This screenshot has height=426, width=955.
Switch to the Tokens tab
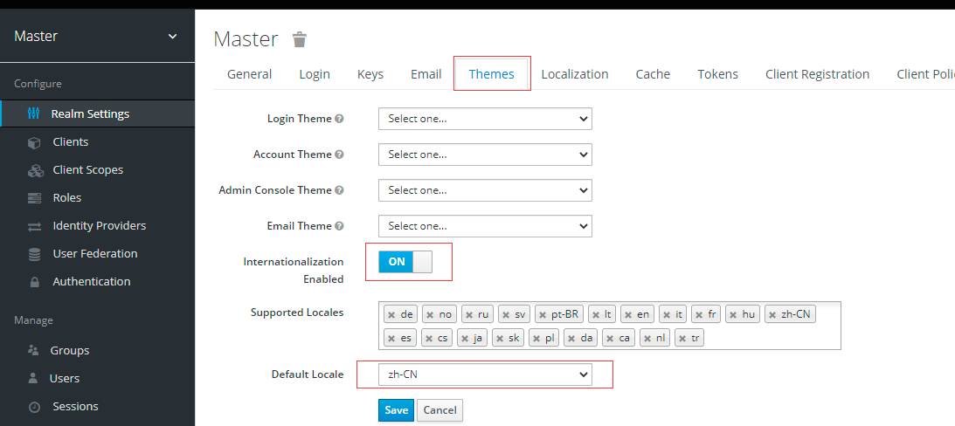point(717,74)
